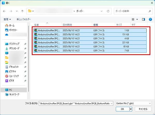This screenshot has width=155, height=115.
Task: Click the OneDrive cloud icon
Action: coord(7,35)
